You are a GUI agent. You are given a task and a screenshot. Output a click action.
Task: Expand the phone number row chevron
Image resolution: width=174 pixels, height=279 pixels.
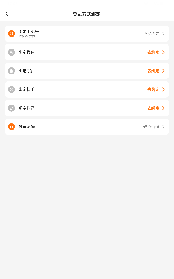[164, 34]
